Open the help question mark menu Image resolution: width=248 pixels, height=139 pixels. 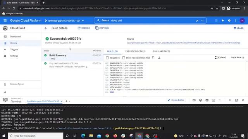pyautogui.click(x=229, y=20)
